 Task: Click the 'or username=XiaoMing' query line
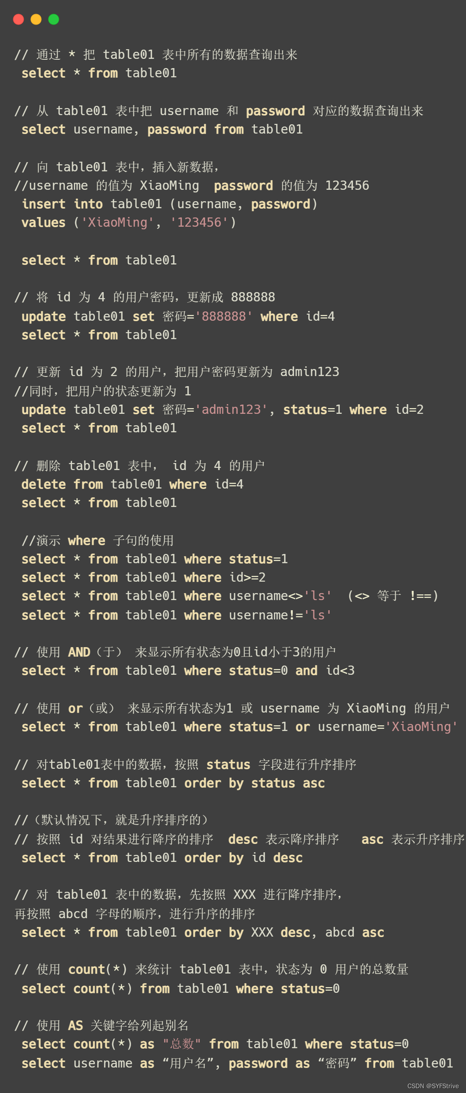point(240,727)
